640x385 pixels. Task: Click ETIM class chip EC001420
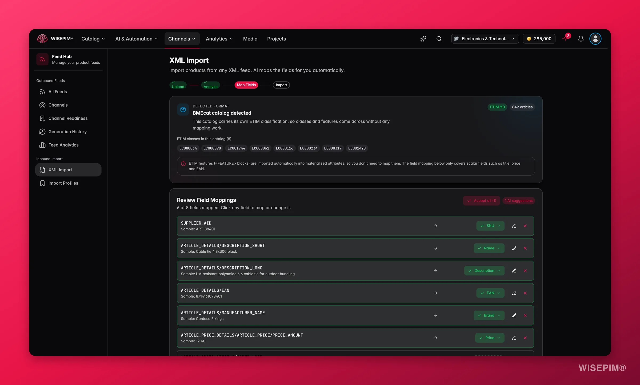357,148
